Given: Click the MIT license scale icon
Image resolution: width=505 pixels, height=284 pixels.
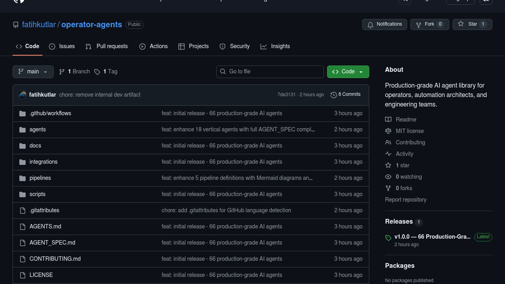Looking at the screenshot, I should [388, 131].
